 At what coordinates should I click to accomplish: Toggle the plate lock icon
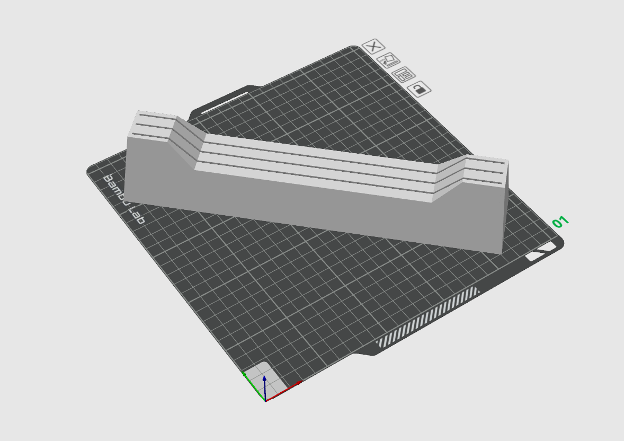coord(419,89)
